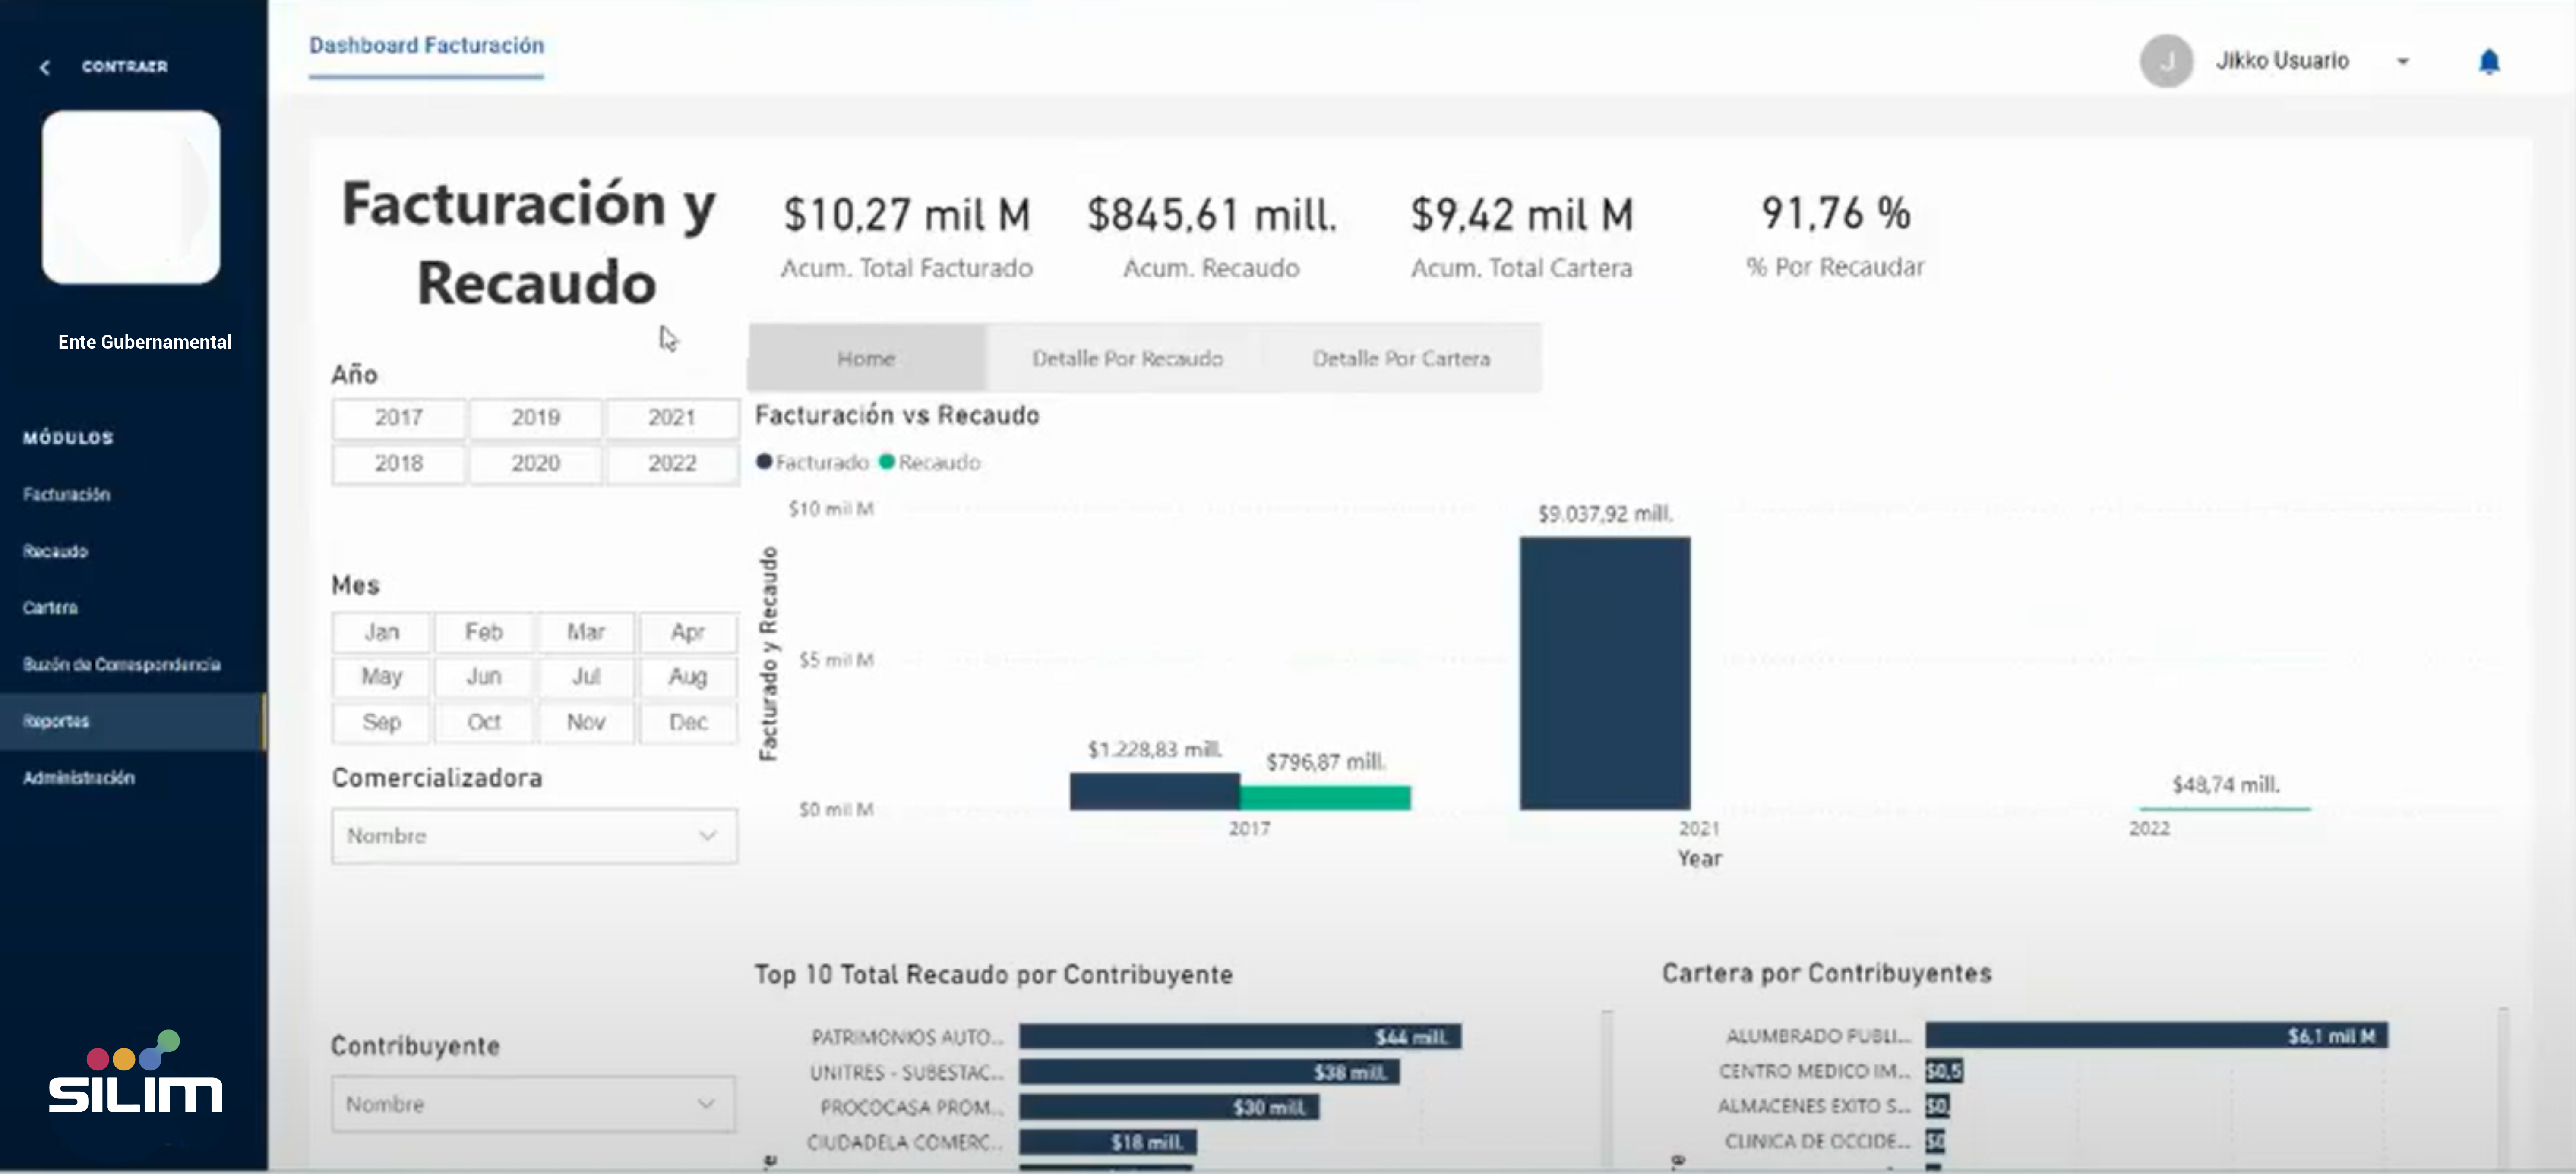
Task: Click the 2021 Facturado bar
Action: (1605, 674)
